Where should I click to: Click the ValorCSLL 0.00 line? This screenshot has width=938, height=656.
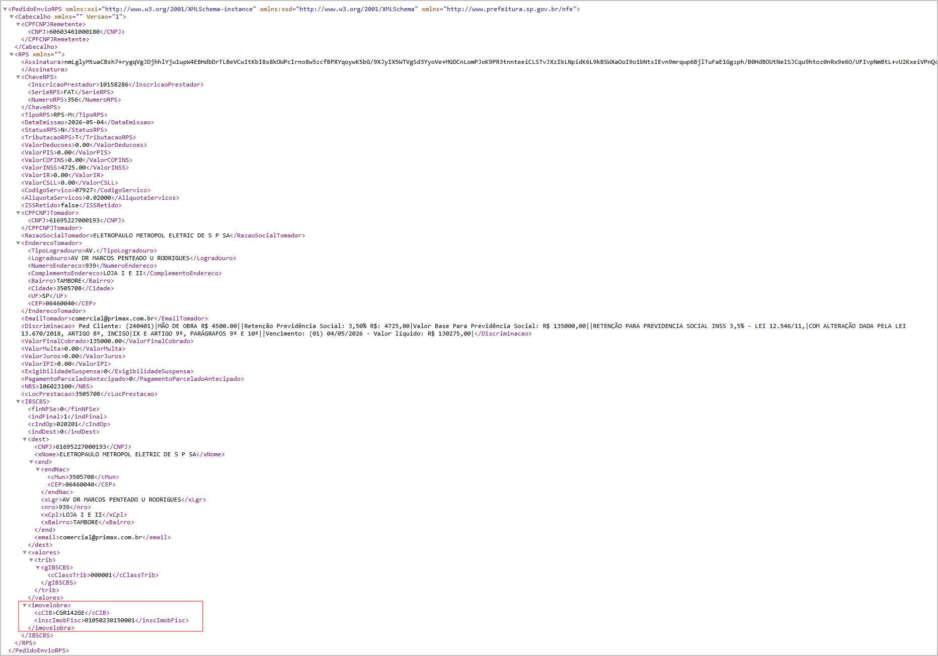69,183
